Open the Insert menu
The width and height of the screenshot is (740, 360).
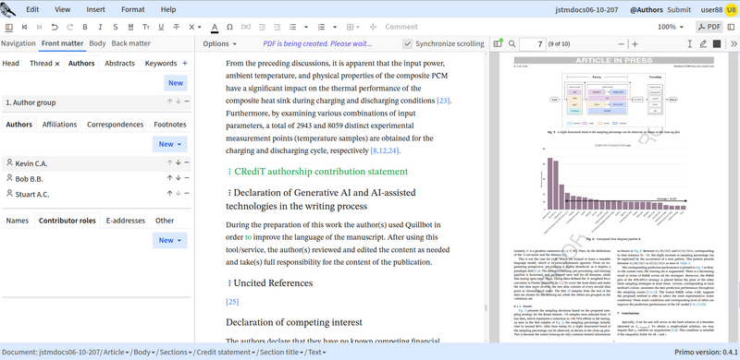coord(96,9)
